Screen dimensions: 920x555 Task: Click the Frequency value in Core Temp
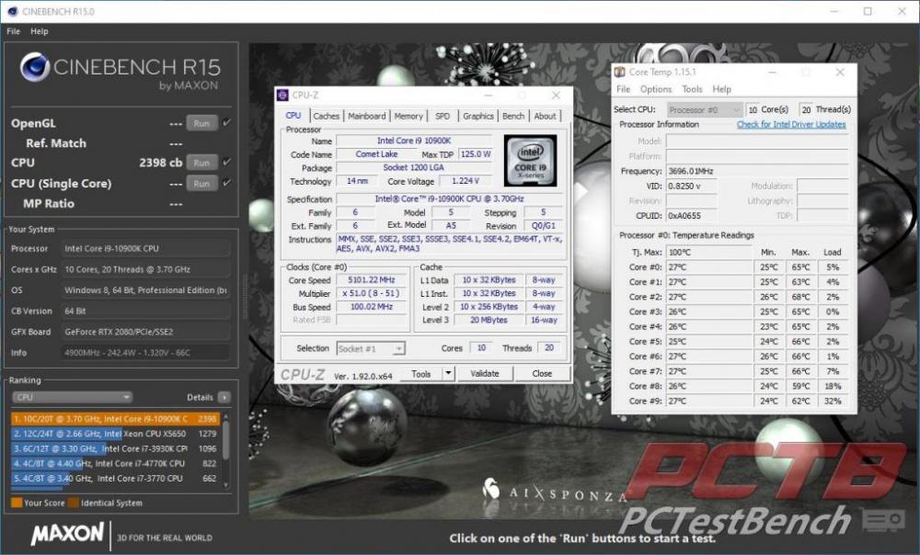757,171
